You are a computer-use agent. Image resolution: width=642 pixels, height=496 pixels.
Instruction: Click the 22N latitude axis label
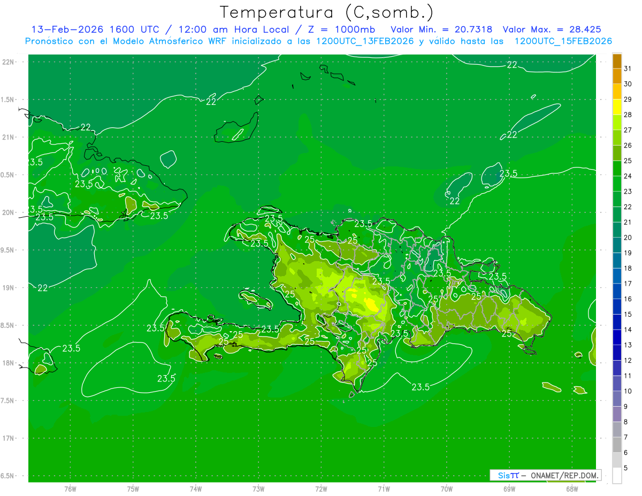(9, 62)
